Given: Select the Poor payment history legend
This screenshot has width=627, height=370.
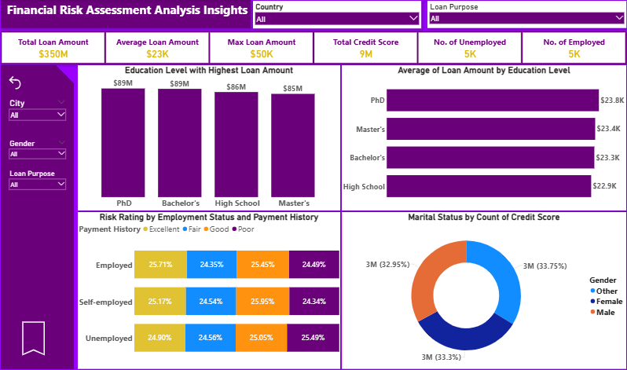Looking at the screenshot, I should (x=234, y=229).
